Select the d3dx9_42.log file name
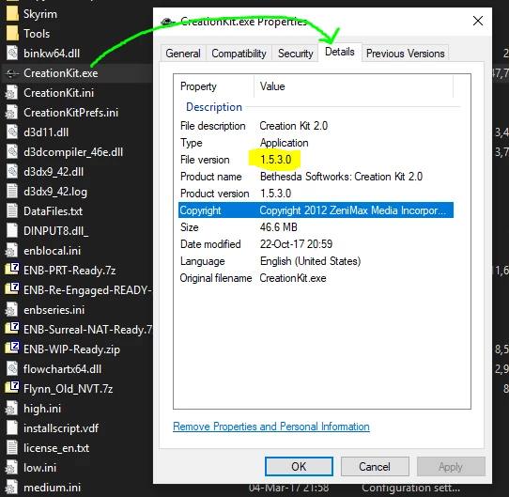The height and width of the screenshot is (497, 509). 55,192
